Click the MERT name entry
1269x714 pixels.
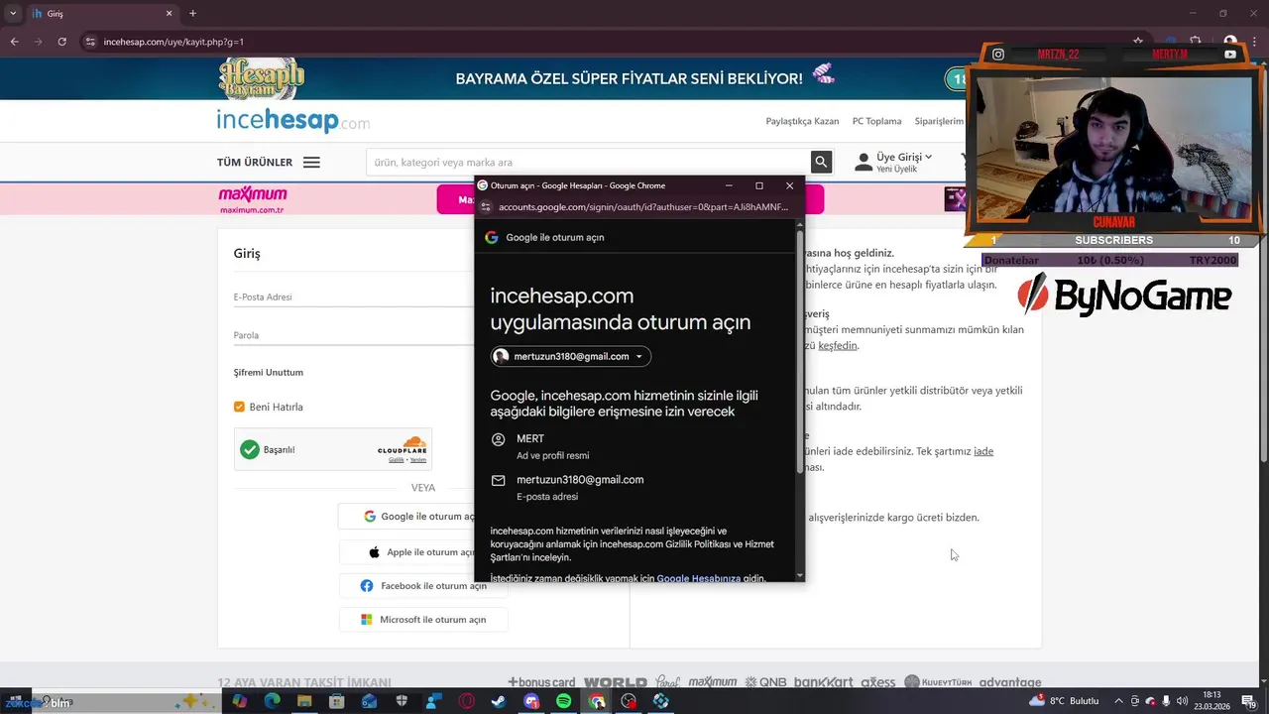coord(530,438)
